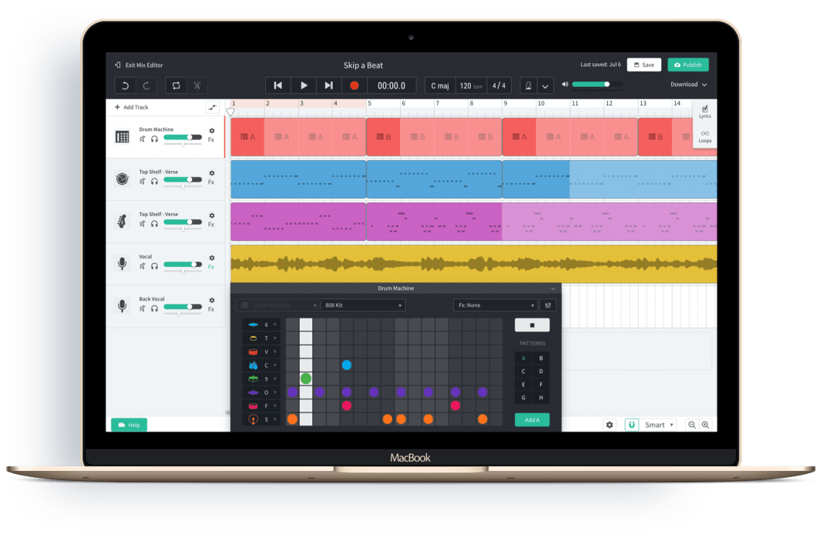Image resolution: width=823 pixels, height=537 pixels.
Task: Select the scissors split tool
Action: [x=197, y=85]
